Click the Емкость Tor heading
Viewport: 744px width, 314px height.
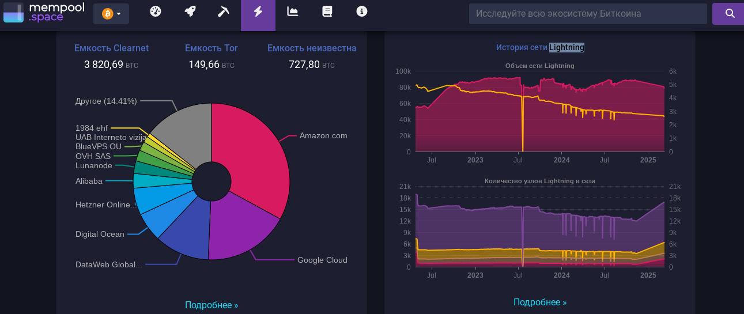click(212, 48)
